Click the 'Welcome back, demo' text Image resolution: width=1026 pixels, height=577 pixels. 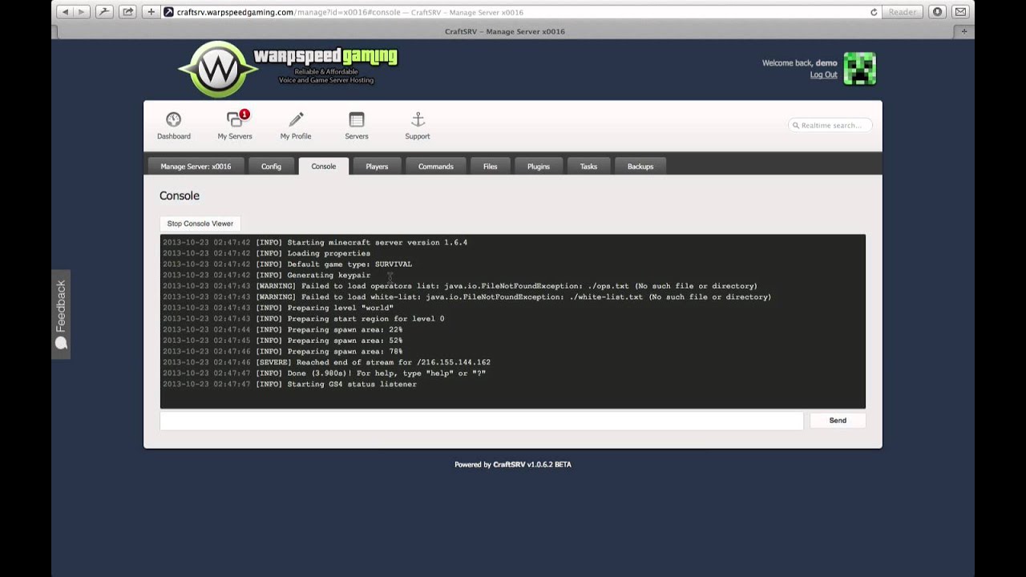coord(799,63)
